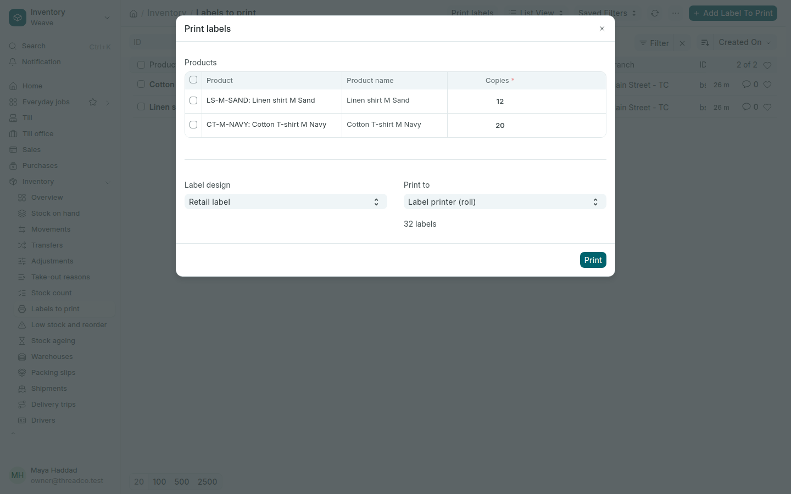Click the heart icon in list header
Image resolution: width=791 pixels, height=494 pixels.
click(x=767, y=65)
